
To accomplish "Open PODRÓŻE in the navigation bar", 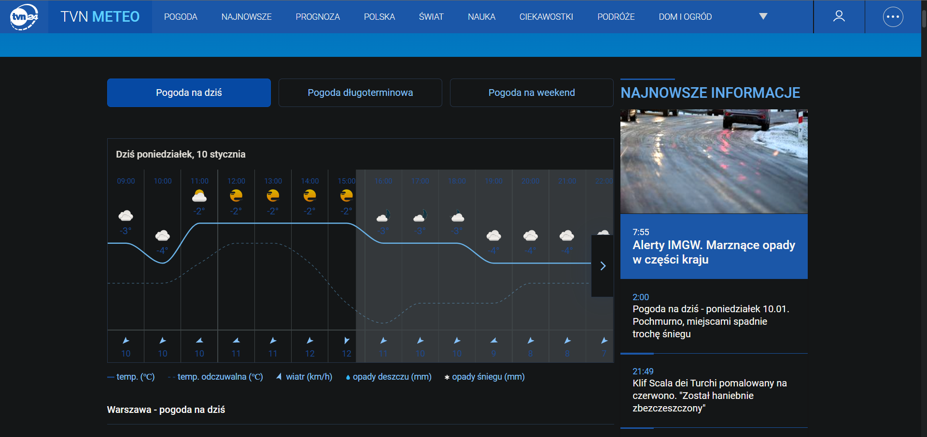I will 616,17.
